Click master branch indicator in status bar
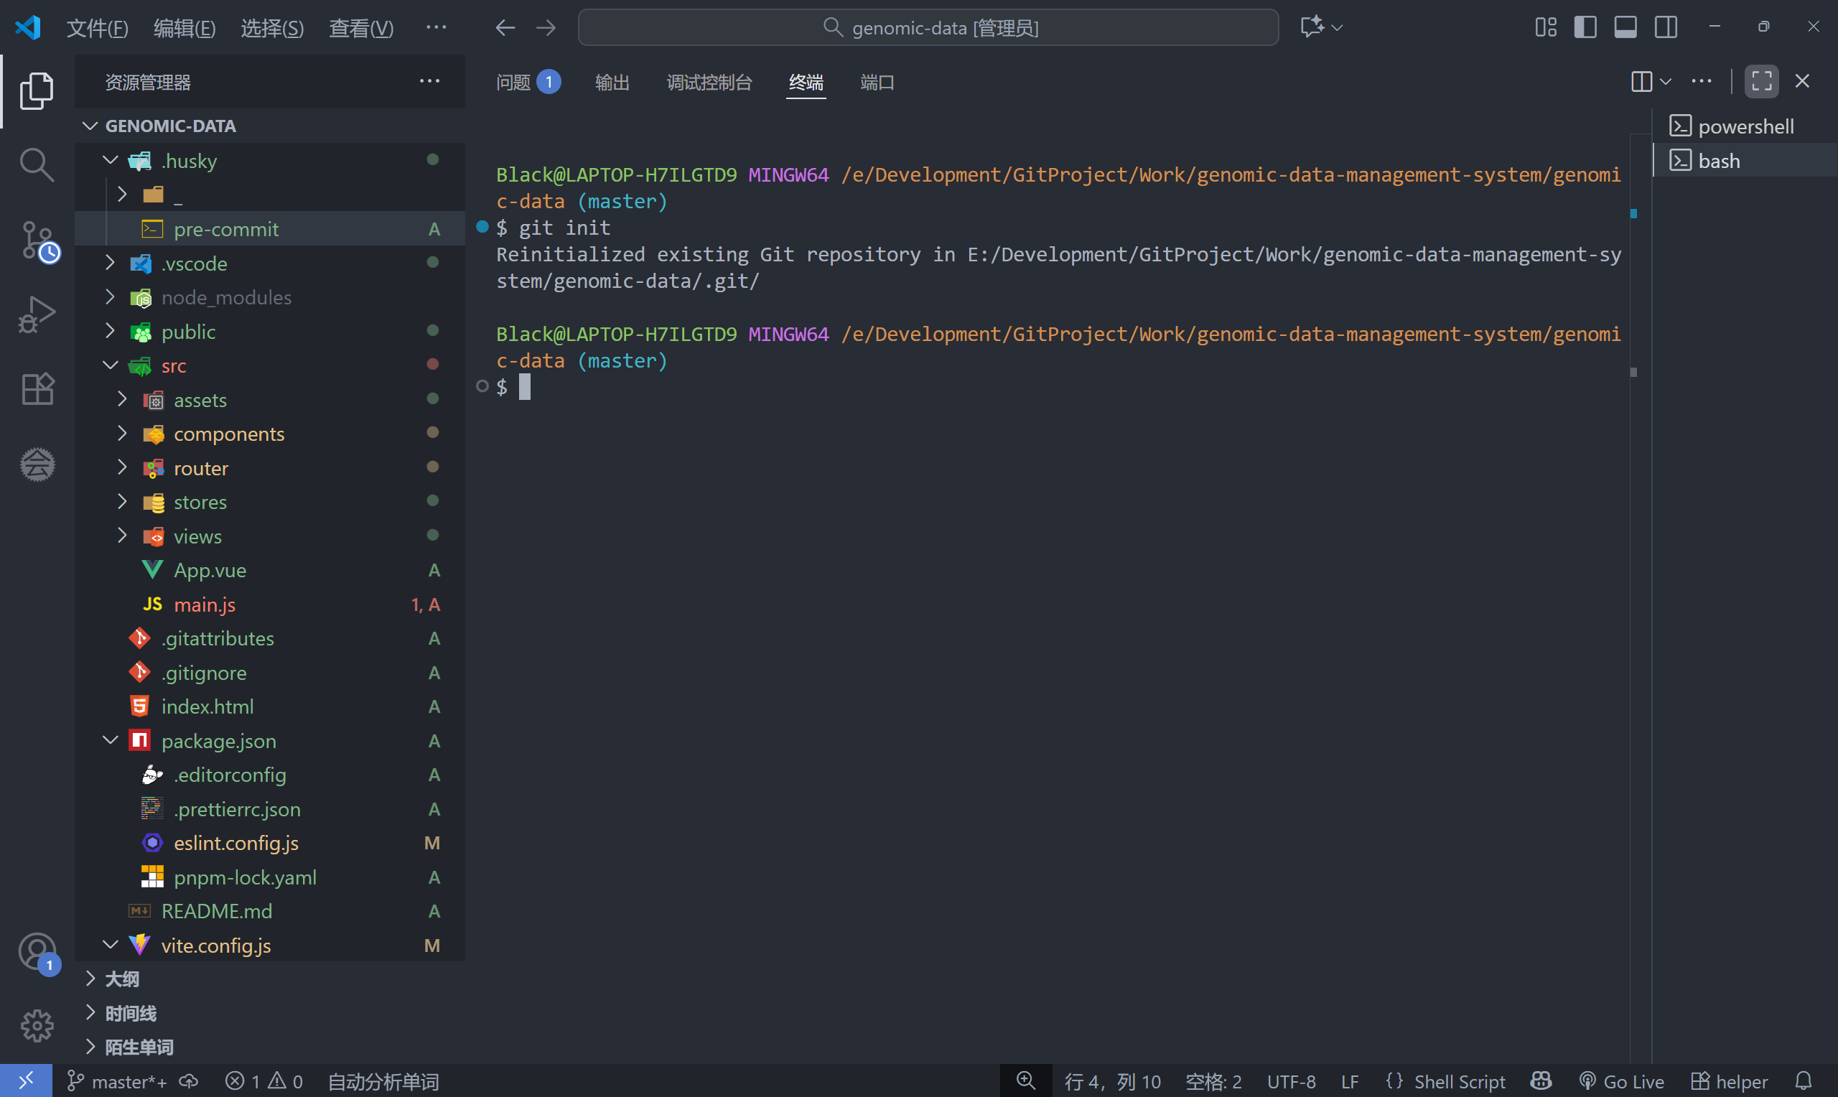Viewport: 1838px width, 1097px height. 116,1081
